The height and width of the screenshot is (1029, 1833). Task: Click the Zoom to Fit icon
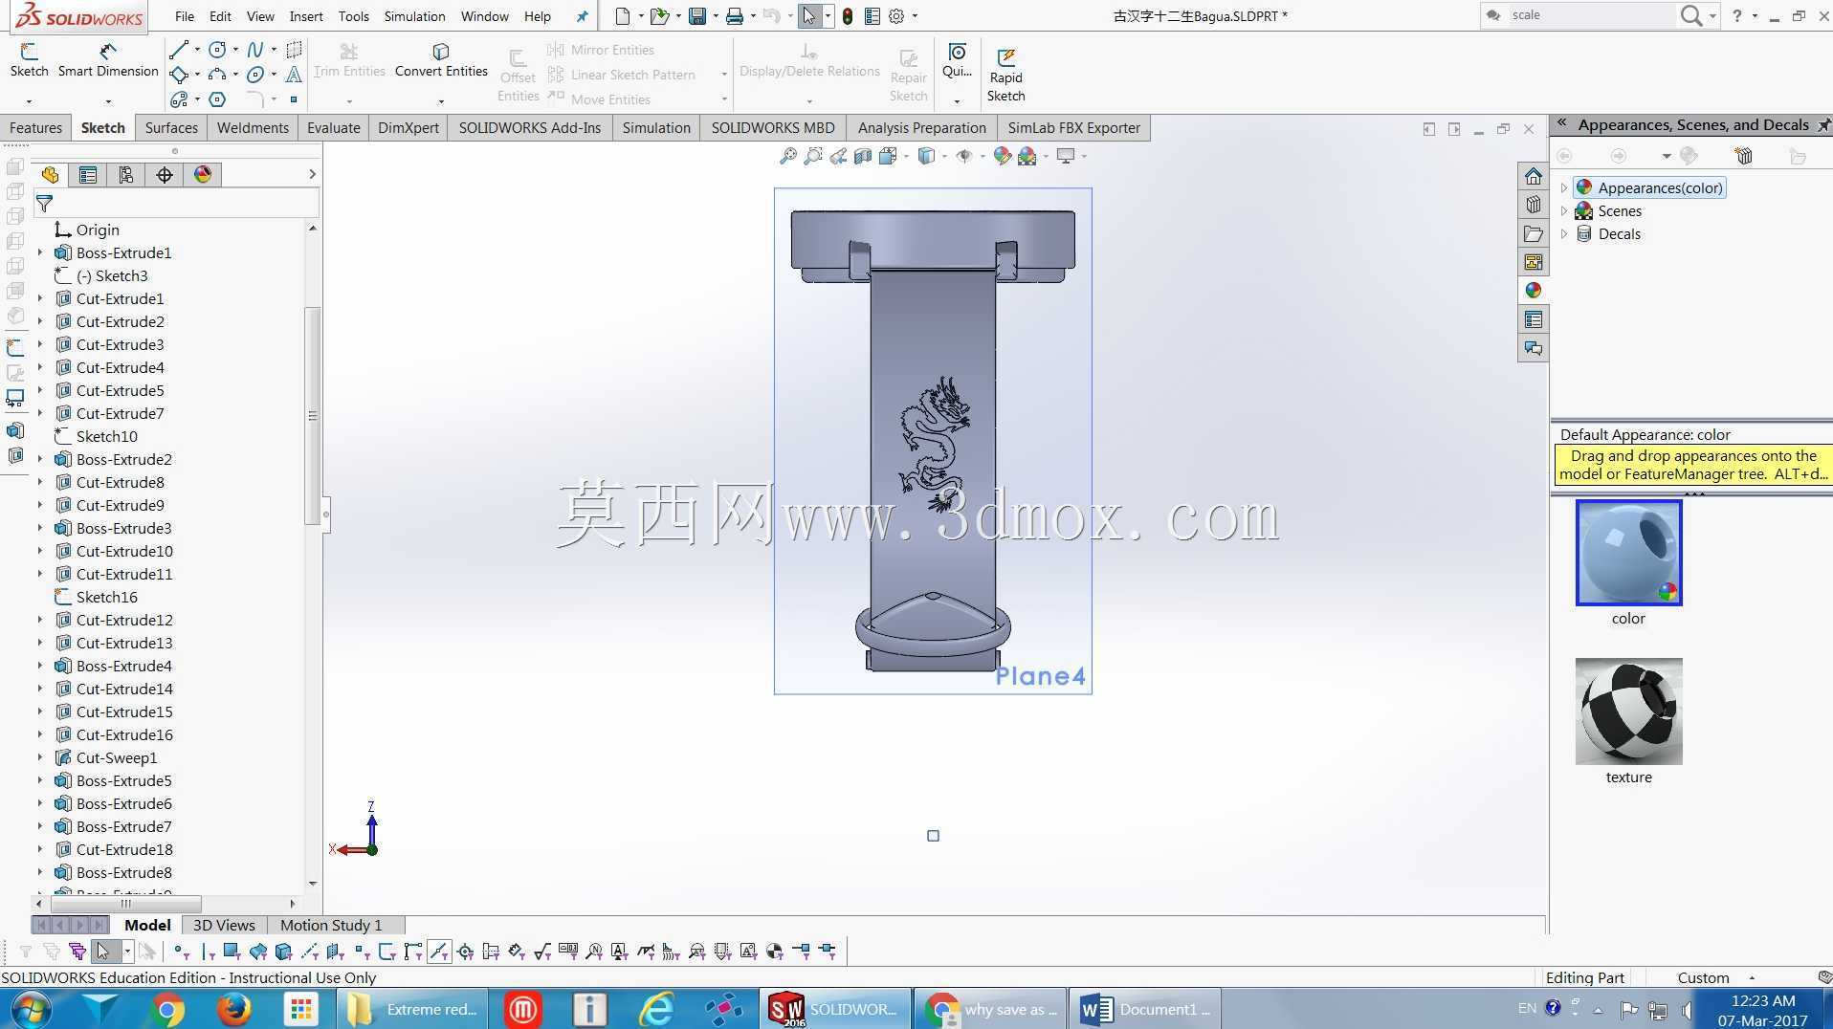coord(788,156)
